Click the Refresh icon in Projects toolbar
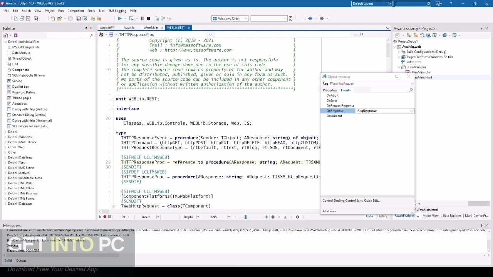Viewport: 493px width, 277px height. pos(422,35)
